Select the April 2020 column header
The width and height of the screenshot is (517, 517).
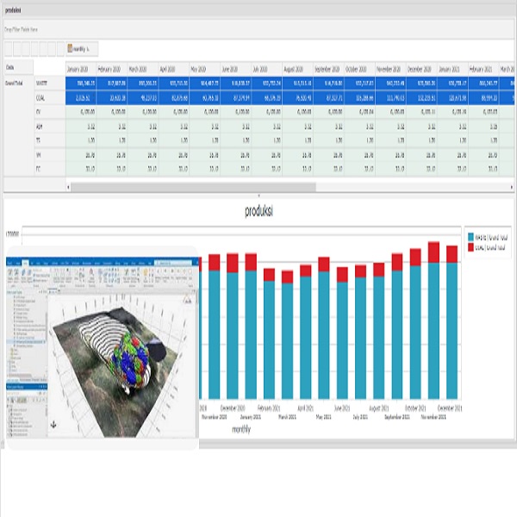(173, 69)
